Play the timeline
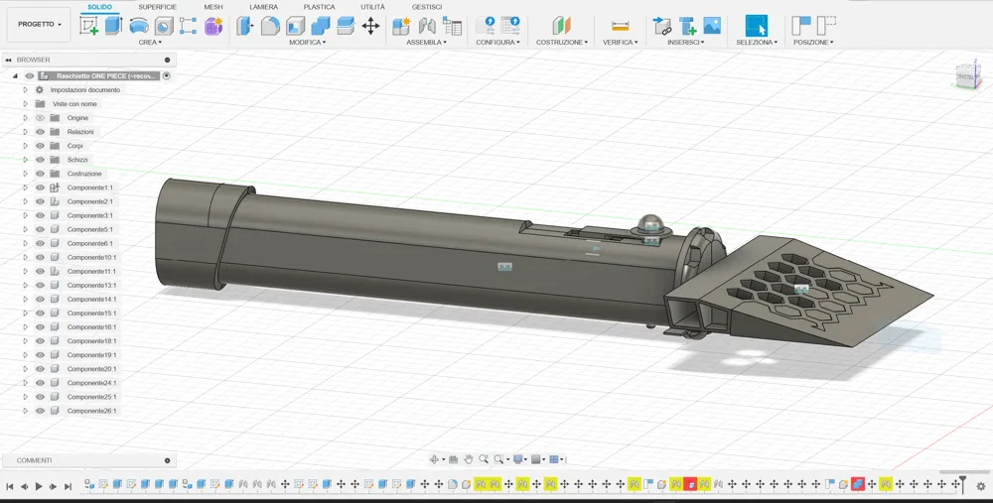993x503 pixels. click(x=39, y=486)
